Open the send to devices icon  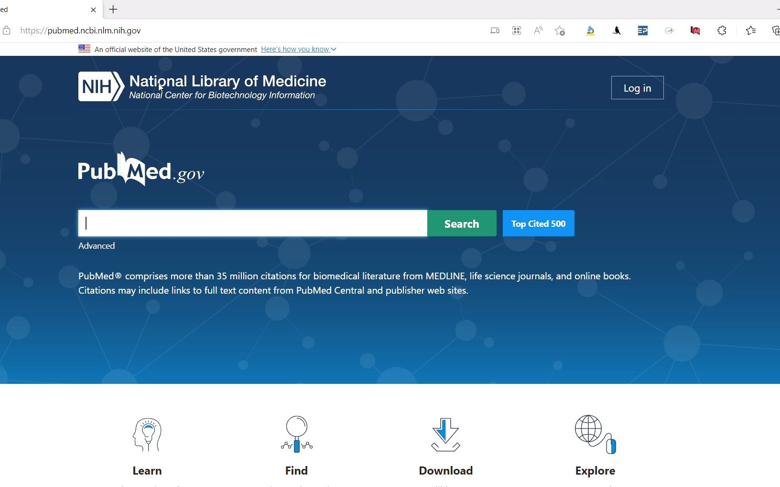[x=495, y=31]
